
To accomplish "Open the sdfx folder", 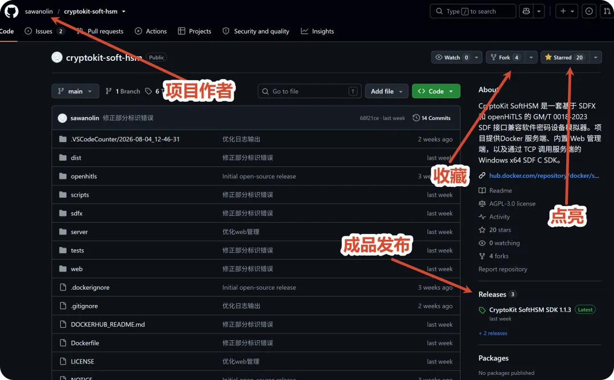I will pyautogui.click(x=77, y=213).
